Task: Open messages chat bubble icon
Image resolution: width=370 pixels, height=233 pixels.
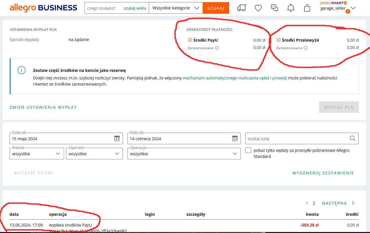Action: coord(274,8)
